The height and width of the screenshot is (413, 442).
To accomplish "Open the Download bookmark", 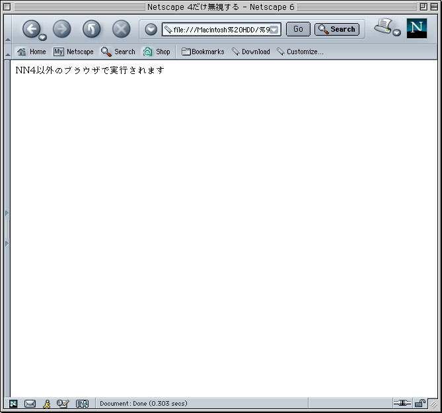I will coord(251,52).
